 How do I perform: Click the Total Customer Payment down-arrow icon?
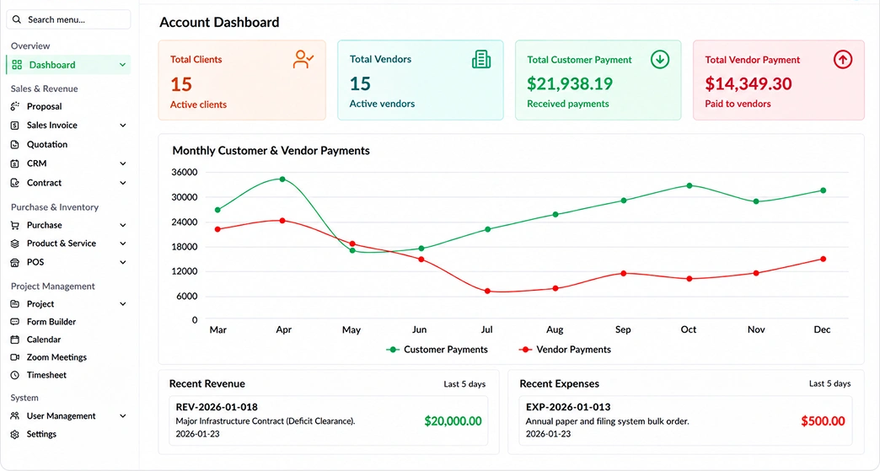660,59
